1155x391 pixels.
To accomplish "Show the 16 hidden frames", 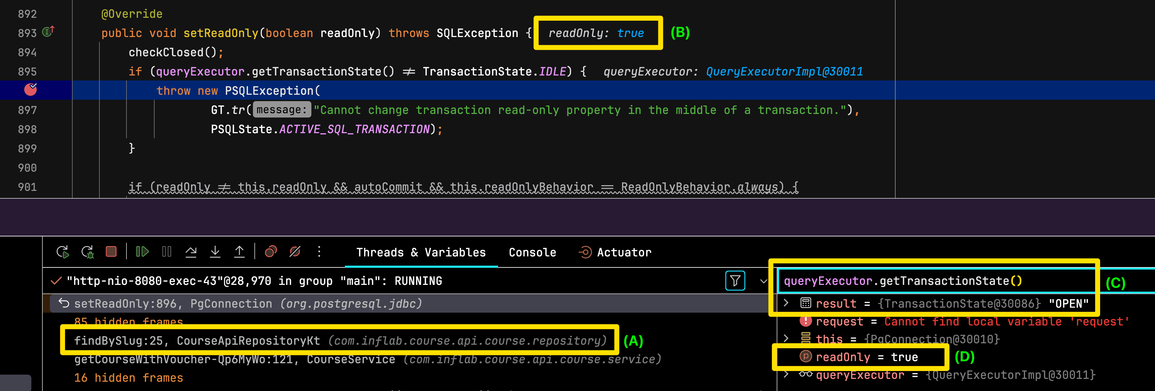I will click(129, 378).
